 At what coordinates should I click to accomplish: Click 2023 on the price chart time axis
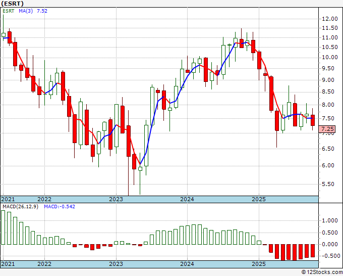(x=116, y=199)
